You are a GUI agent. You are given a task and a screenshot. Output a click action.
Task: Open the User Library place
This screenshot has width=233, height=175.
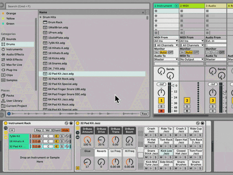pos(14,101)
